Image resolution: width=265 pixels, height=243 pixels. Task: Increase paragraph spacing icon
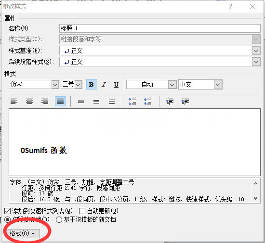click(132, 102)
